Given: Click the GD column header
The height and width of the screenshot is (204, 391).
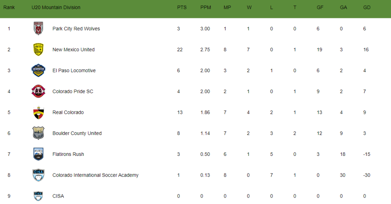Looking at the screenshot, I should 367,8.
